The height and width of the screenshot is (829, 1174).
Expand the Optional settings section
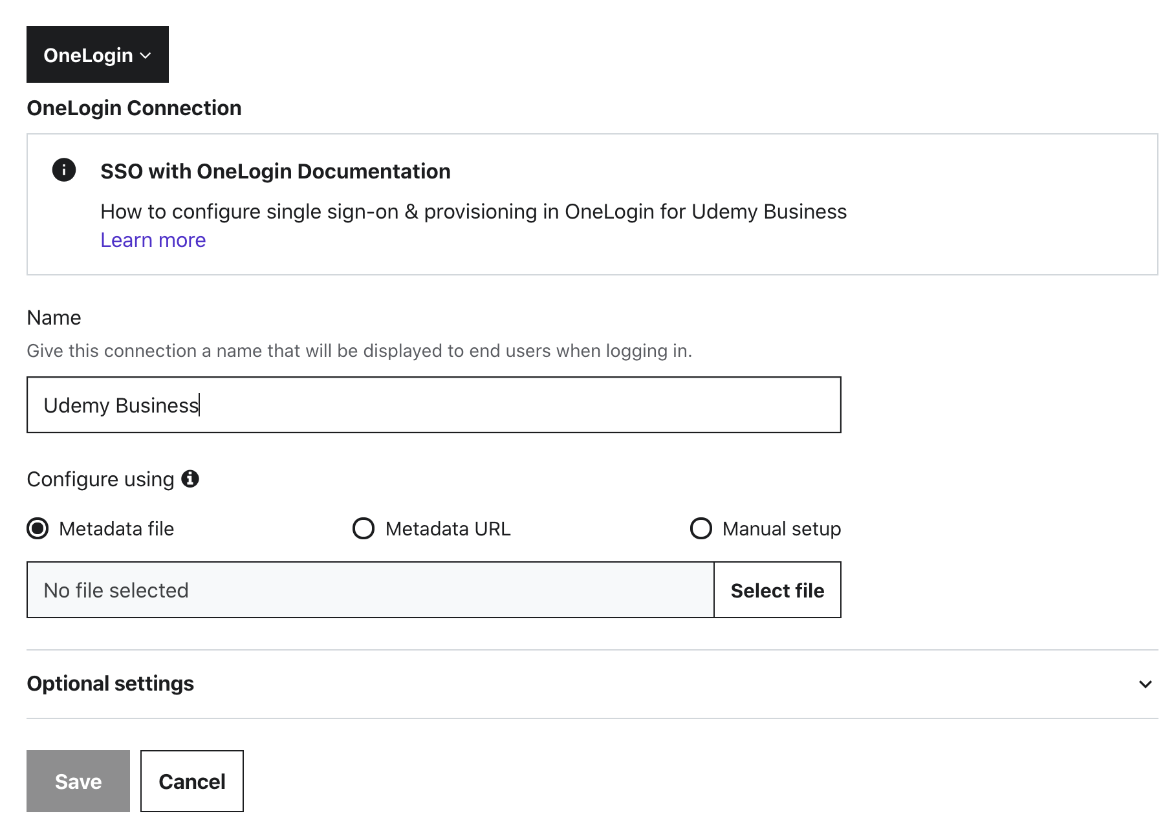click(110, 684)
